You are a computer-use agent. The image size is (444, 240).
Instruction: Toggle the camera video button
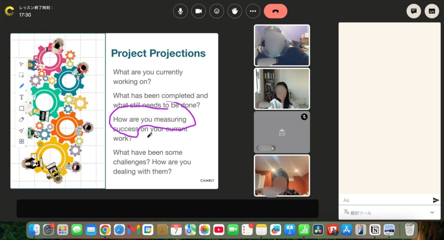(x=198, y=11)
